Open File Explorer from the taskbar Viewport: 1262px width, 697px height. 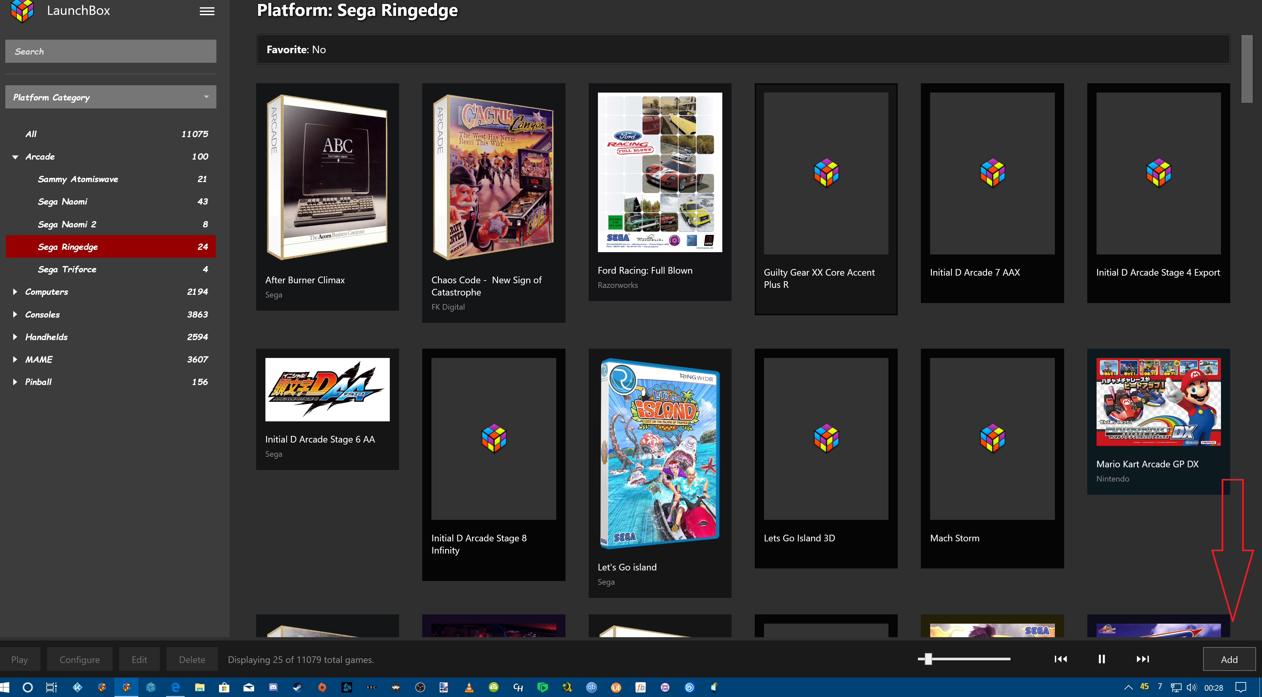point(200,687)
